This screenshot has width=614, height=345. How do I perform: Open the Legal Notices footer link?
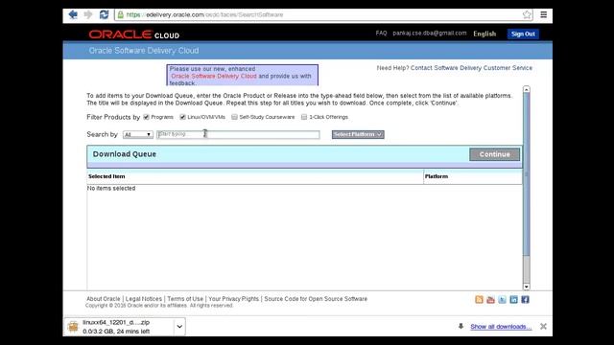[143, 299]
